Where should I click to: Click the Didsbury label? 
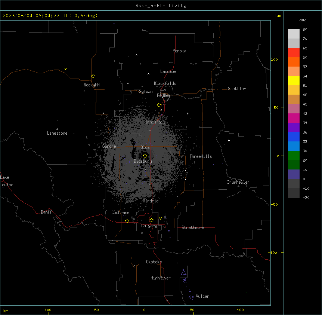143,161
